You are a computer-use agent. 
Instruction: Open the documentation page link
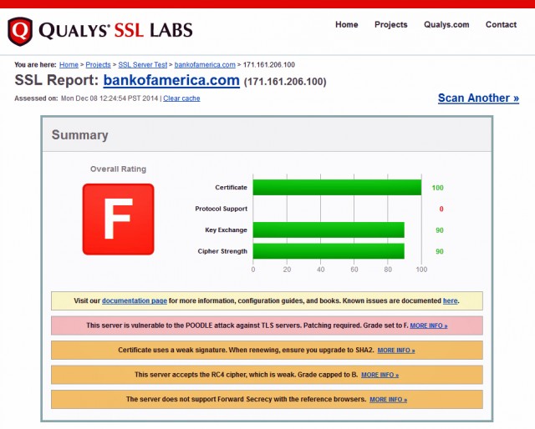coord(135,300)
